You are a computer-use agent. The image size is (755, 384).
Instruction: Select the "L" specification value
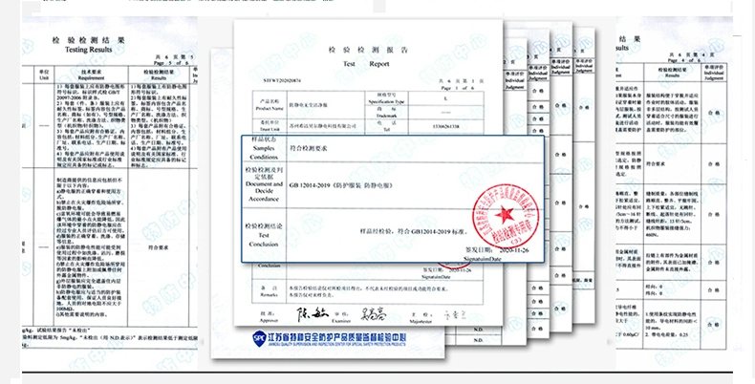tap(446, 98)
